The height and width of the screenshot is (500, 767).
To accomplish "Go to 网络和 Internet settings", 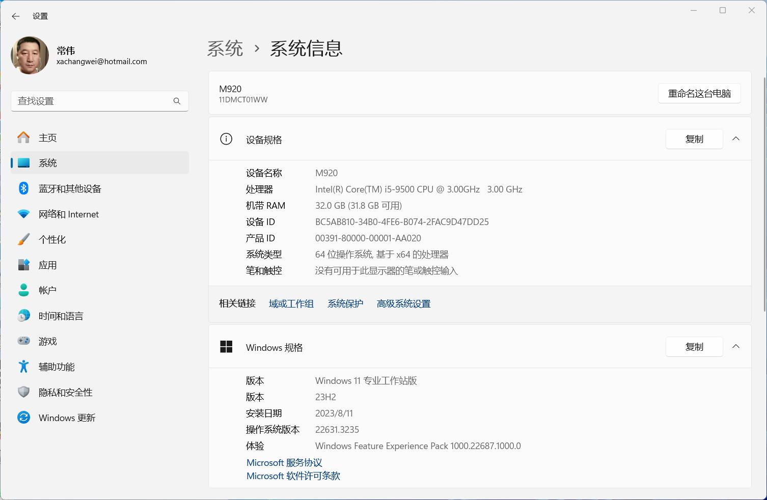I will (x=100, y=214).
